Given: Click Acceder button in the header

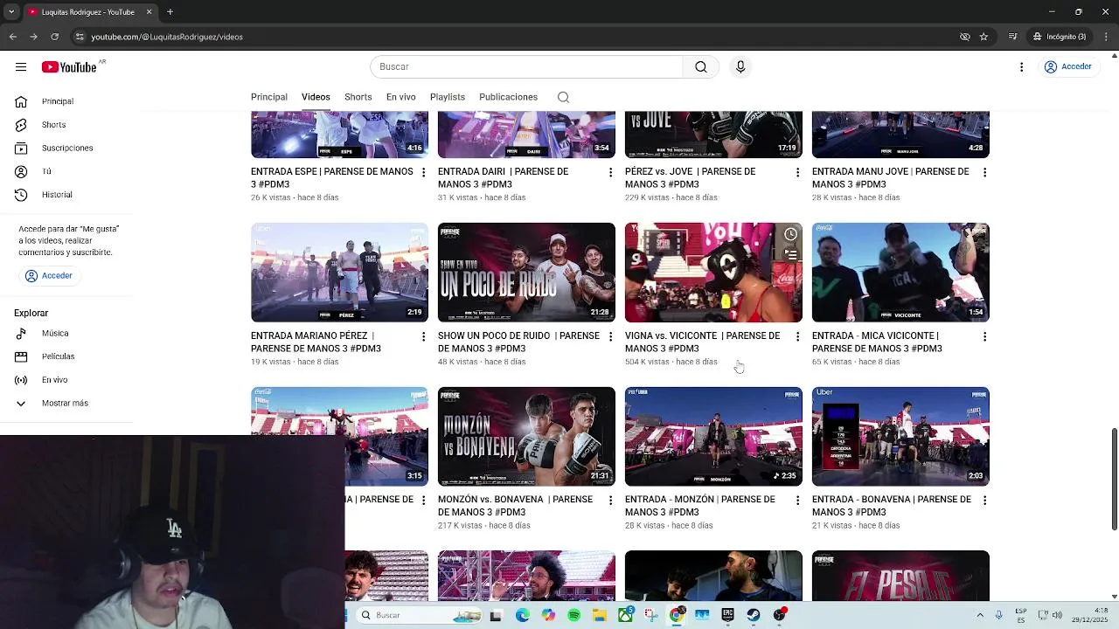Looking at the screenshot, I should (x=1067, y=66).
